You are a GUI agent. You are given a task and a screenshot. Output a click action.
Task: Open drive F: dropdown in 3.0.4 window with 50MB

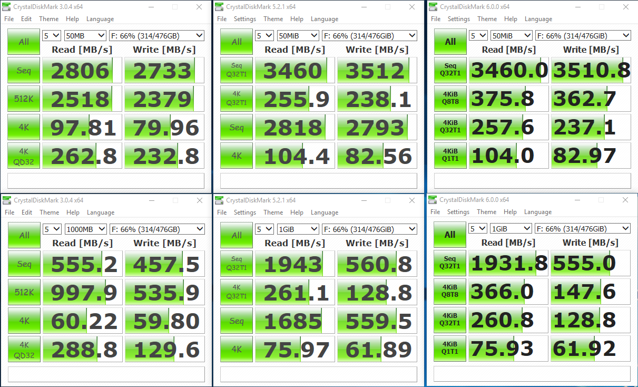[x=156, y=36]
